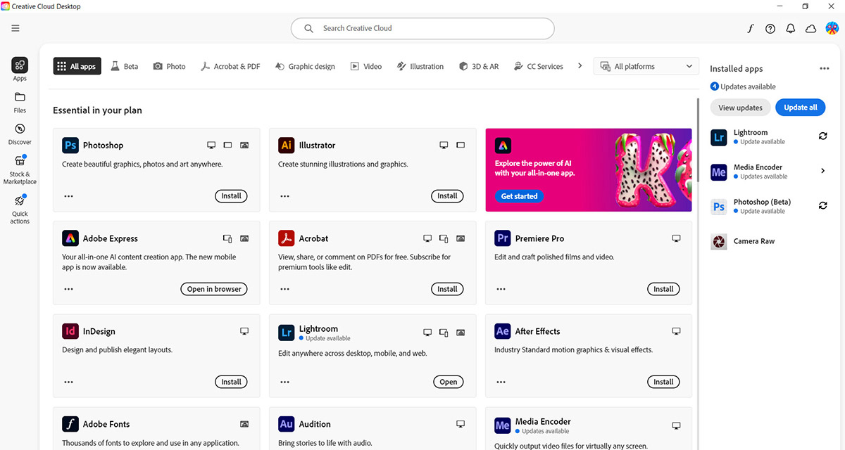This screenshot has width=845, height=450.
Task: Click the Illustrator app icon
Action: tap(286, 146)
